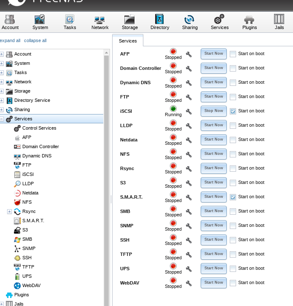Click the wrench icon for WebDAV
Viewport: 293px width, 306px height.
(188, 283)
